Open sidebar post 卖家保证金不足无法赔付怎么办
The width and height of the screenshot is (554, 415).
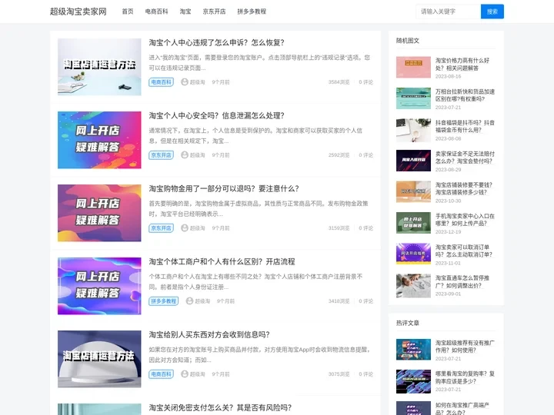[465, 158]
